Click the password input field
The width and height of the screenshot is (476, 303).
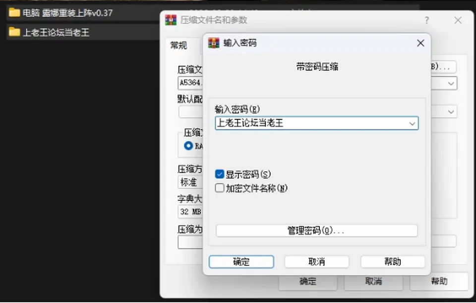317,123
